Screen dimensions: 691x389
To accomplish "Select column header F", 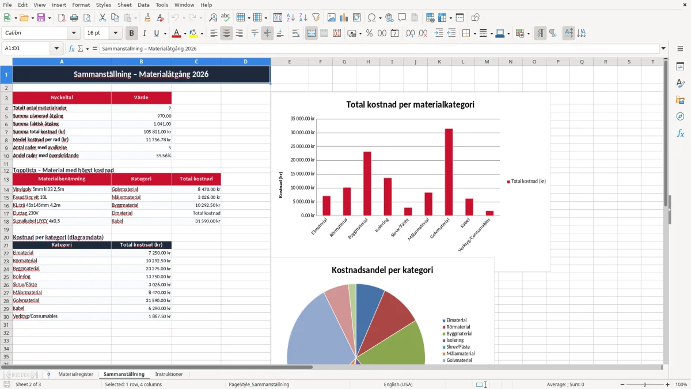I will coord(320,62).
